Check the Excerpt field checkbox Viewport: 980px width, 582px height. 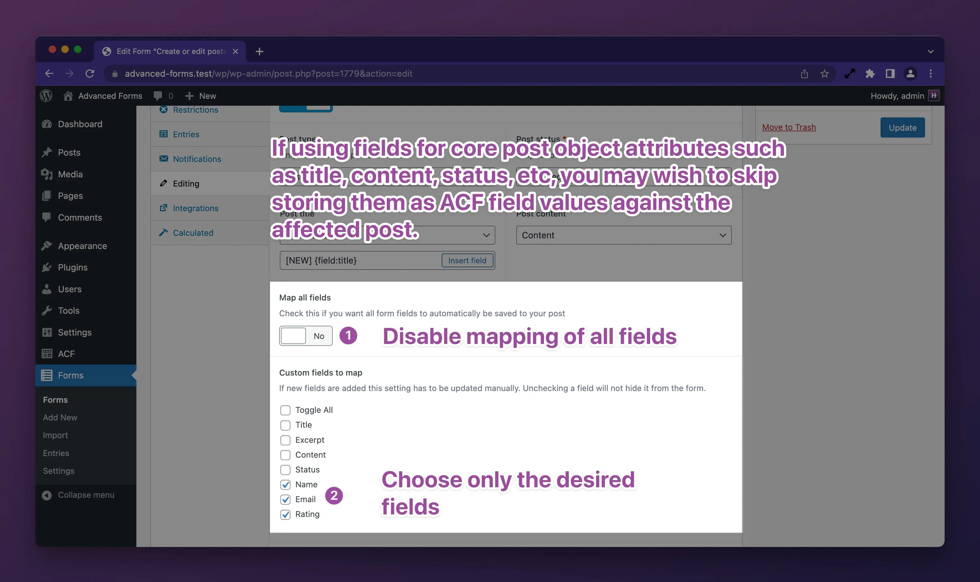[285, 440]
